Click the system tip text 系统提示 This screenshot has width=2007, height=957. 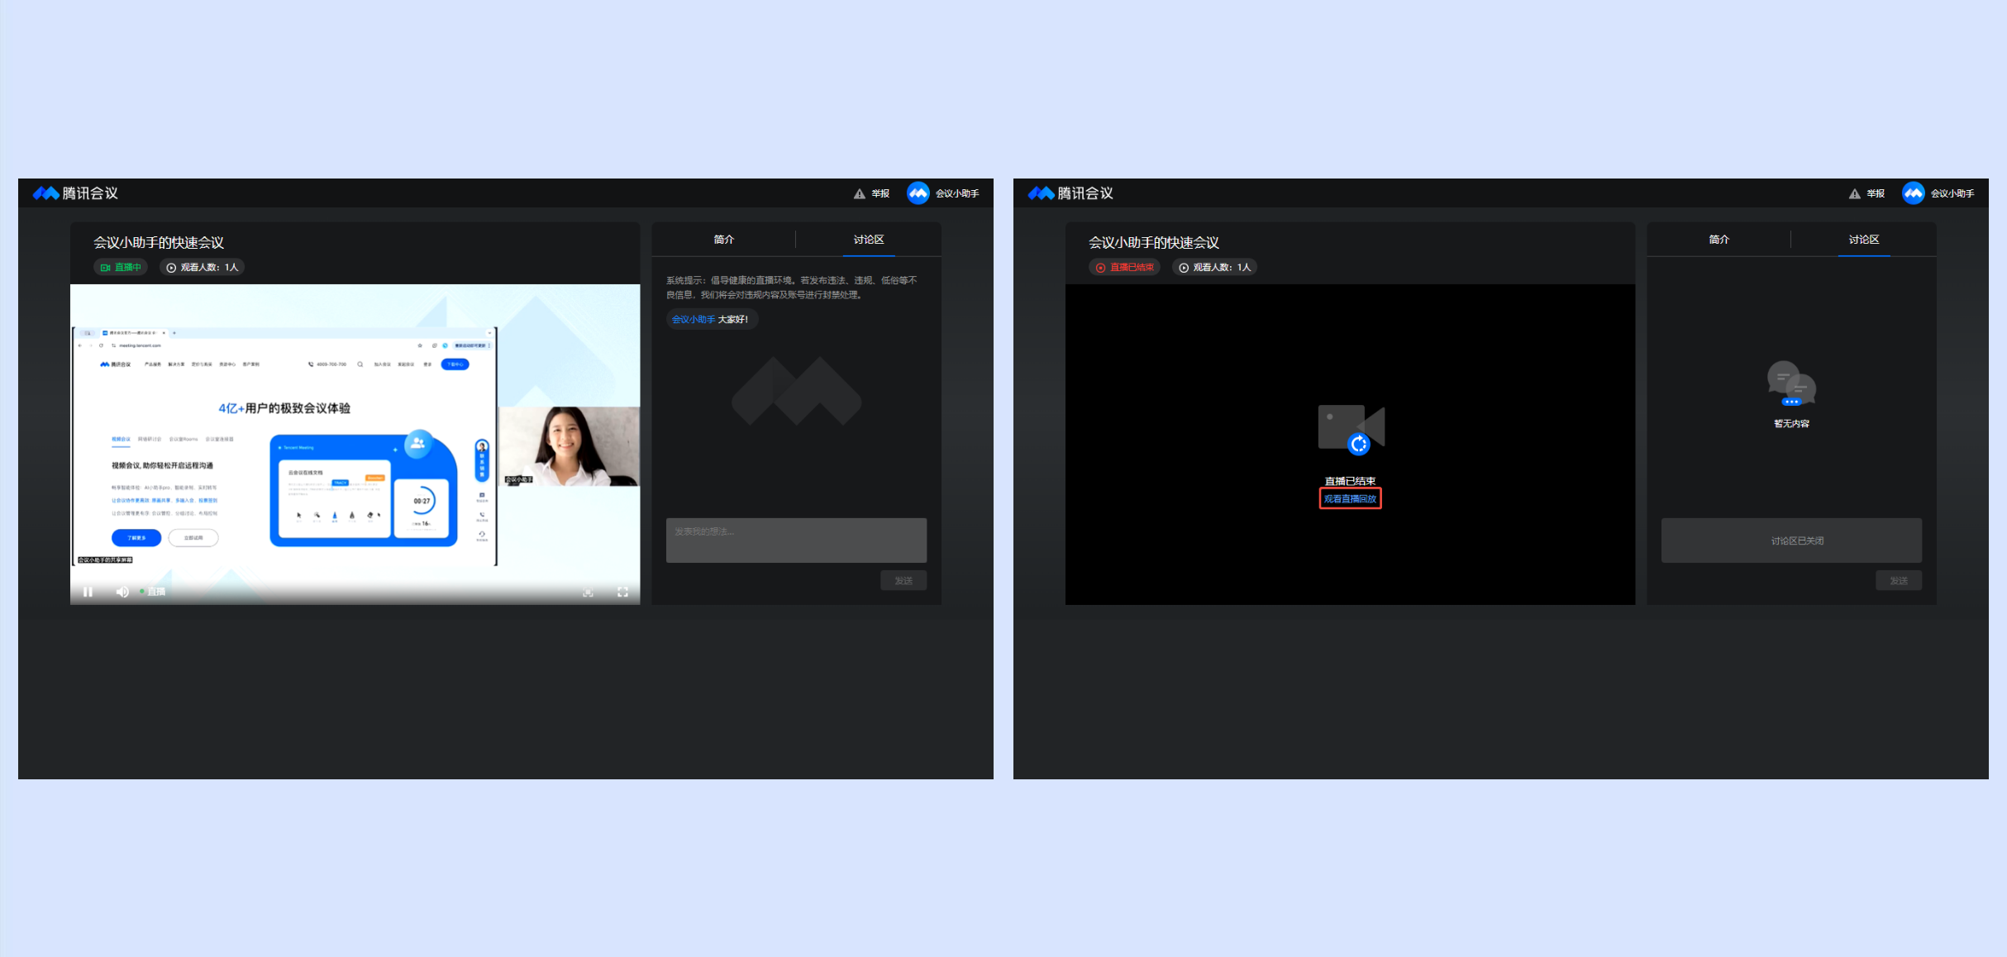coord(792,287)
